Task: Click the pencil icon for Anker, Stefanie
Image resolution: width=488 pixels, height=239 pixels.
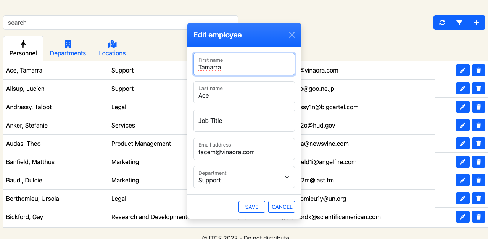Action: coord(462,125)
